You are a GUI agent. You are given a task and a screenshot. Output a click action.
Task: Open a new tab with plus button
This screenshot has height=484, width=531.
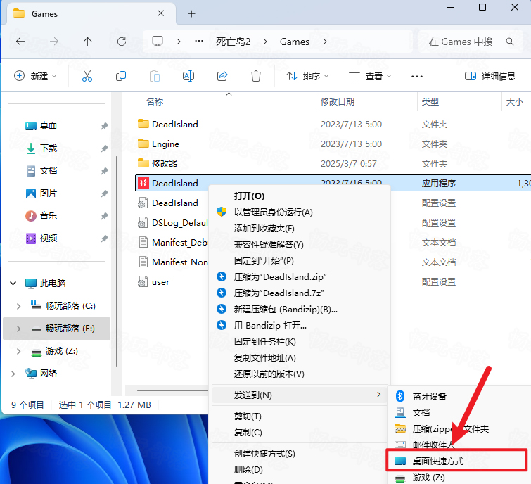click(x=192, y=13)
